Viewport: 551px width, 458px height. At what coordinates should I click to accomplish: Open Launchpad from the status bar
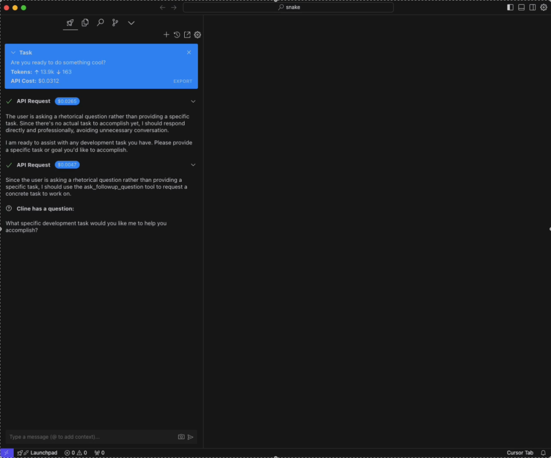[37, 453]
